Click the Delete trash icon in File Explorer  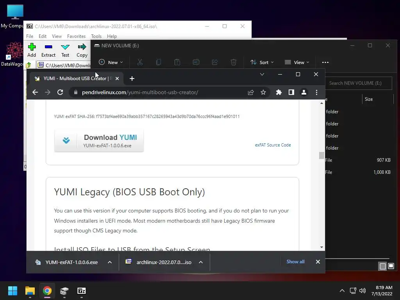234,62
